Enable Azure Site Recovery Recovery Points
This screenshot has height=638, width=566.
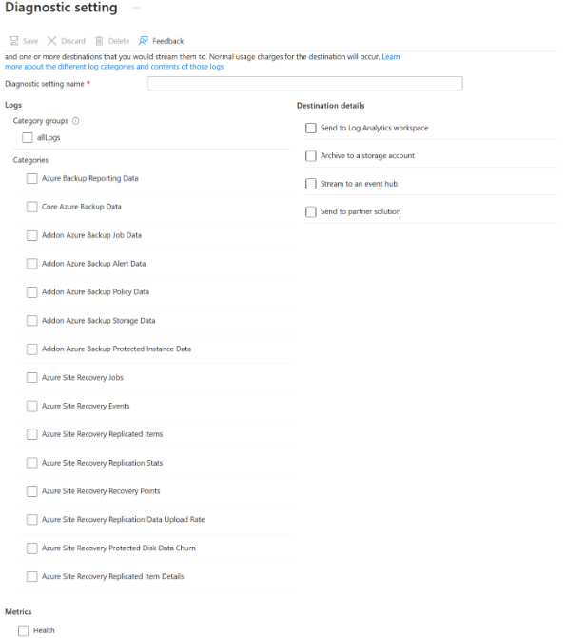coord(31,491)
